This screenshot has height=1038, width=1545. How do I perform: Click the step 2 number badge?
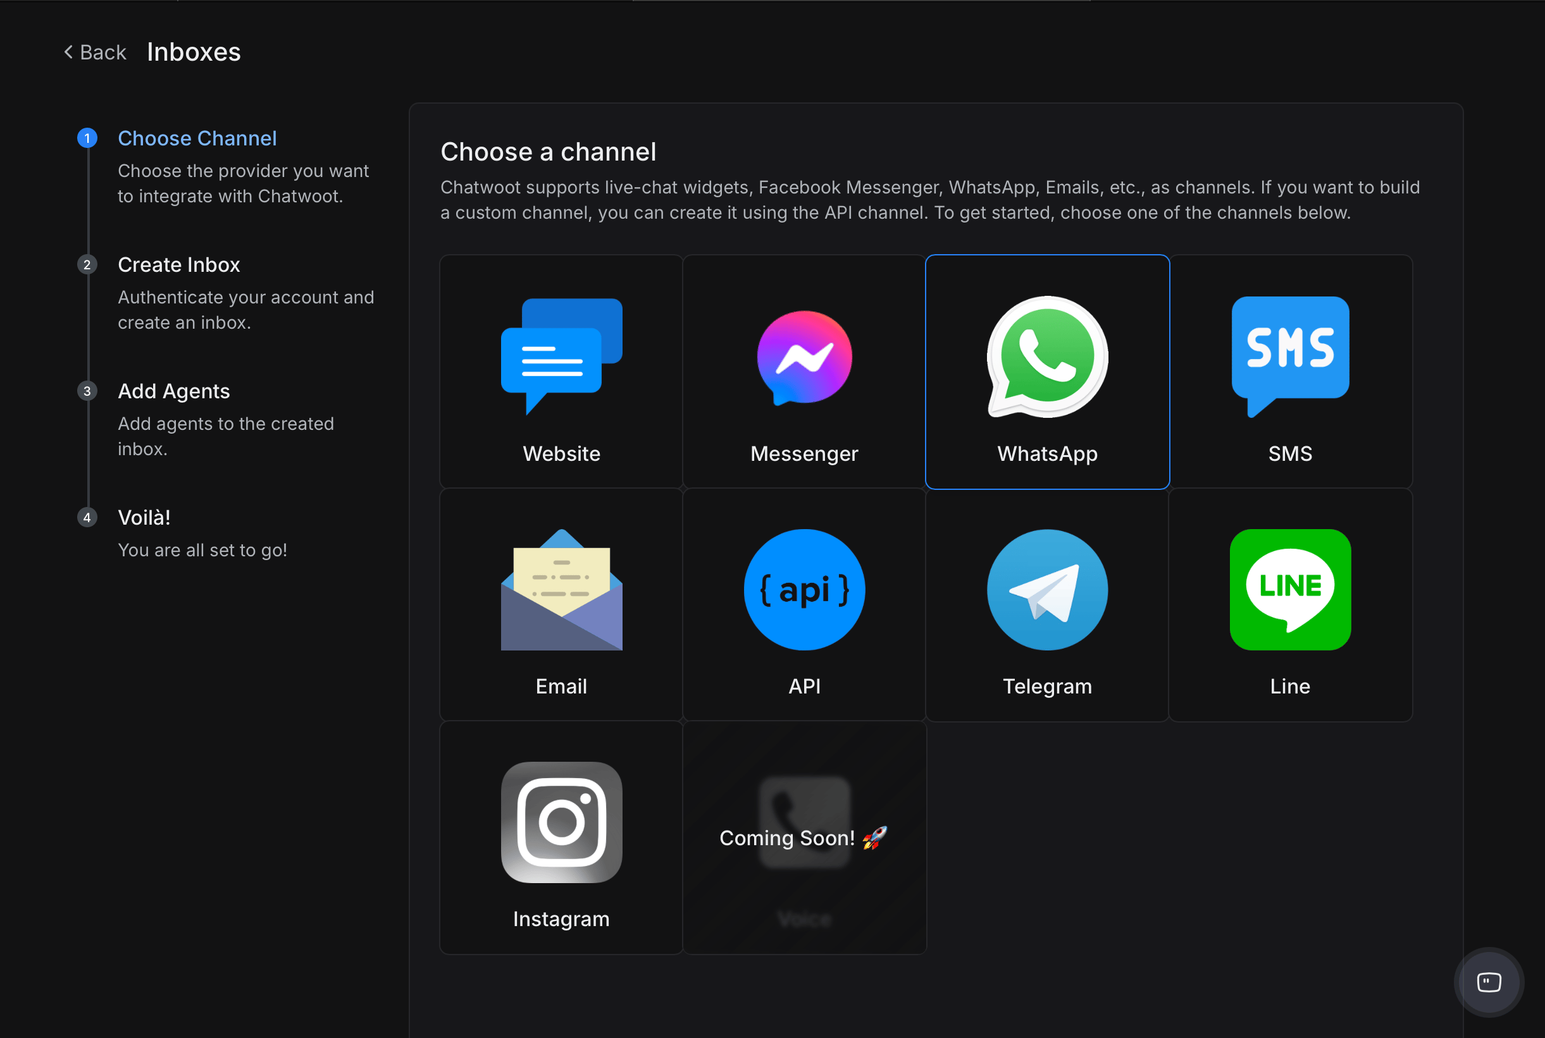click(87, 264)
